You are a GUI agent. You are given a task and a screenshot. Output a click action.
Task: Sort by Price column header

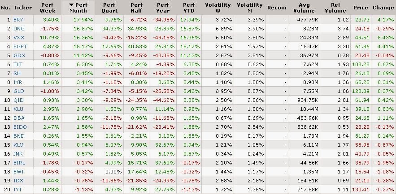click(x=360, y=8)
